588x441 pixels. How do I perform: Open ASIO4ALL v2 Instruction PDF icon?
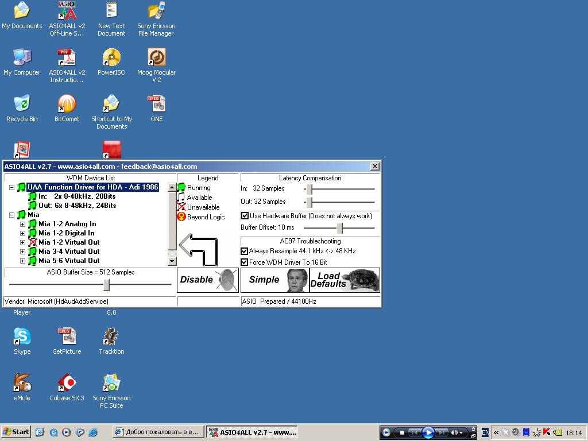[67, 65]
